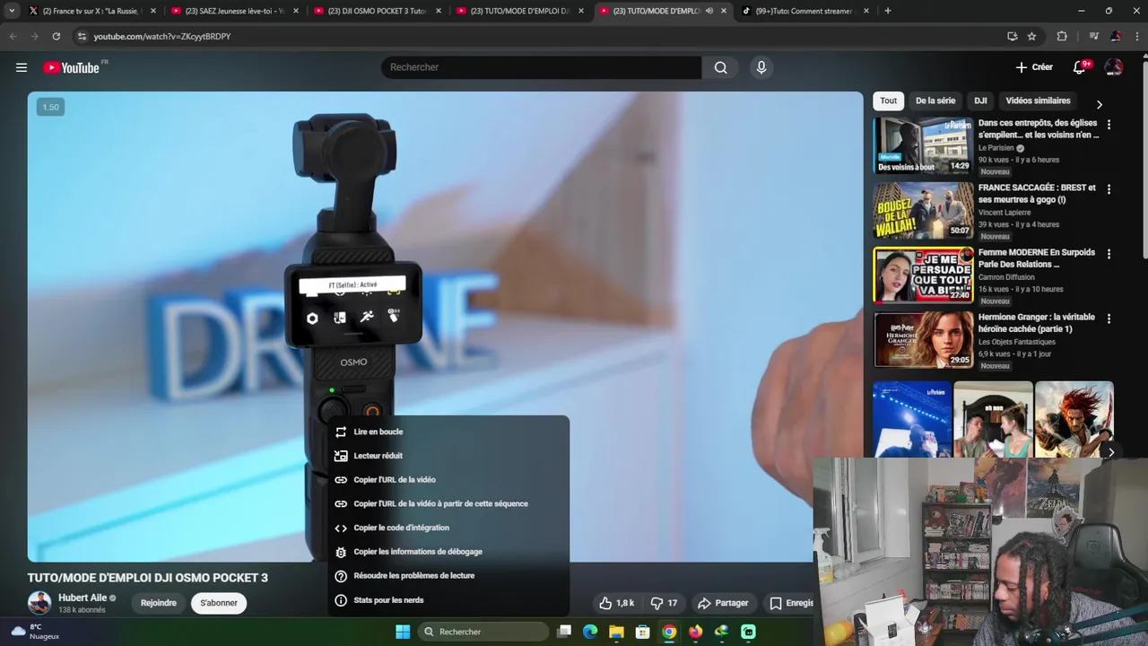Click the S'abonner subscribe button
This screenshot has width=1148, height=646.
(x=219, y=603)
